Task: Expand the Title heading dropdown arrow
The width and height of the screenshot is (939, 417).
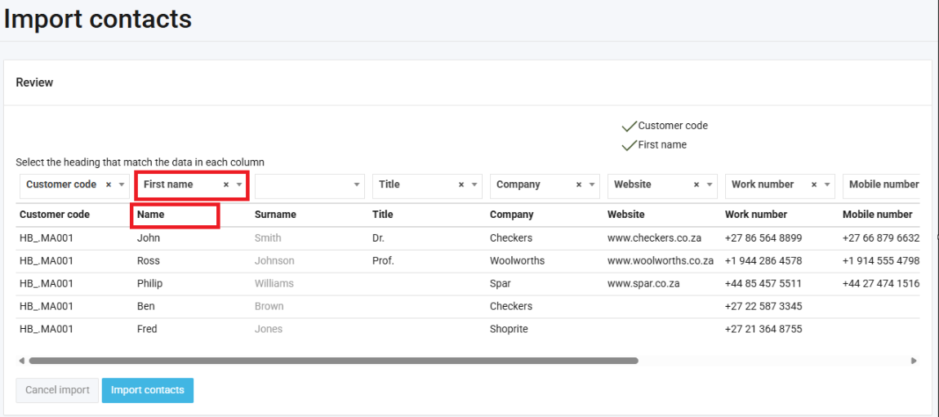Action: pos(474,185)
